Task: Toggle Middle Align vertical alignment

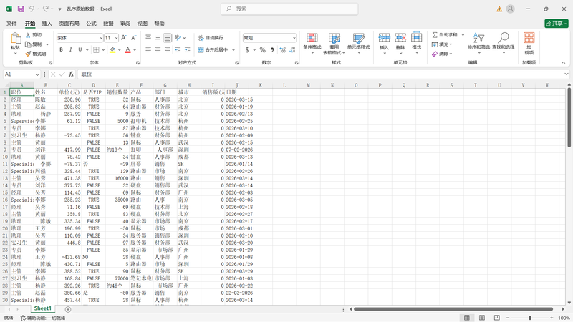Action: click(158, 38)
